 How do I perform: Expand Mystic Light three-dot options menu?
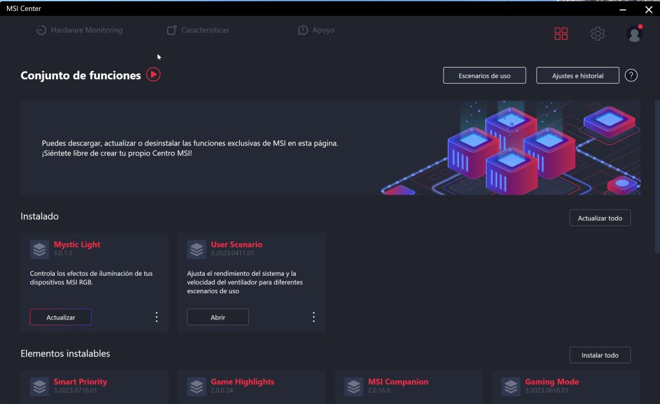[x=157, y=317]
